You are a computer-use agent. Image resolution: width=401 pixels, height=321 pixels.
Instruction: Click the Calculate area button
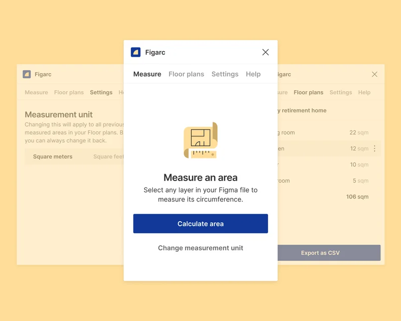click(x=200, y=224)
